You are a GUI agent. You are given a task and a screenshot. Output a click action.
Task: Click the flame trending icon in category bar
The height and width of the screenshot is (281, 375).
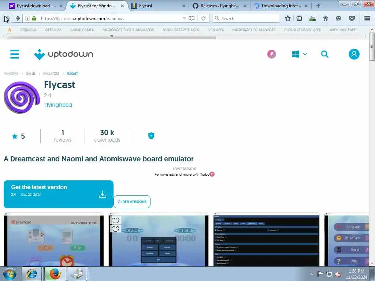10,30
